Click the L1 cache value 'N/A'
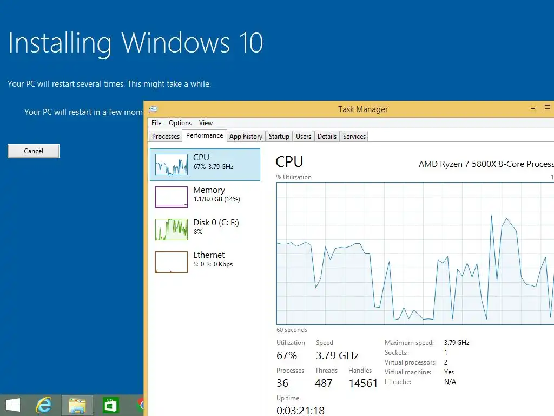The width and height of the screenshot is (554, 416). pyautogui.click(x=450, y=382)
